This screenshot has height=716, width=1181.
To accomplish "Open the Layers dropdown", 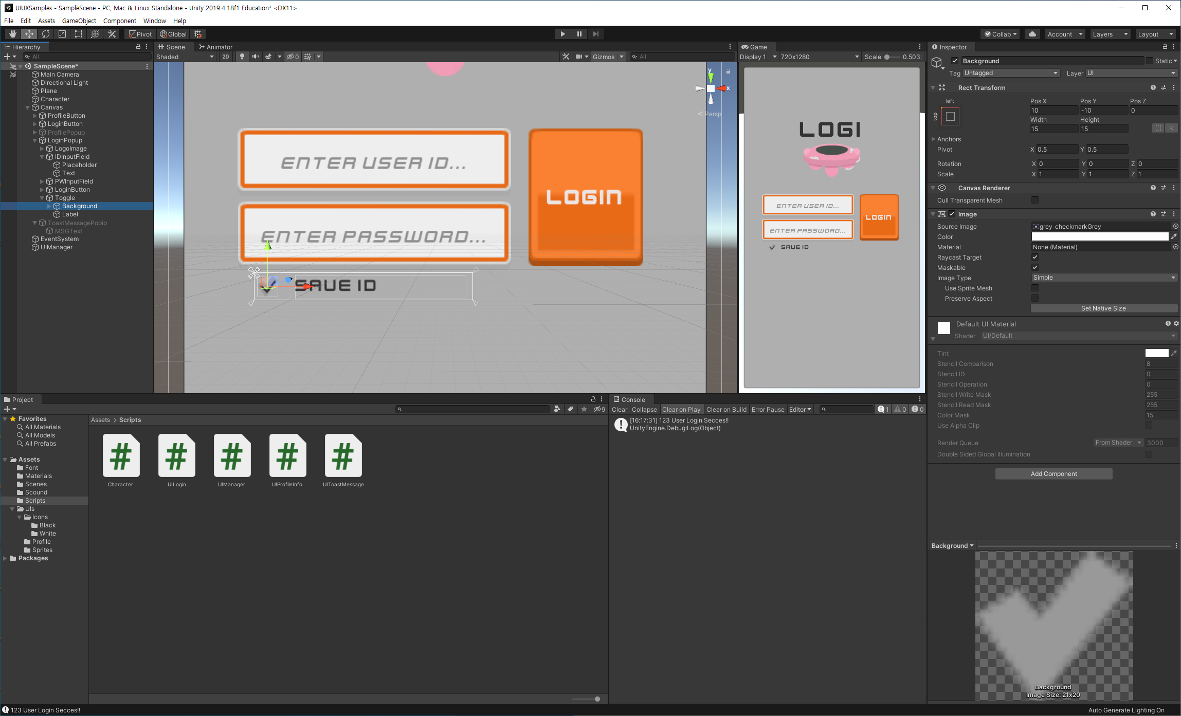I will 1110,34.
